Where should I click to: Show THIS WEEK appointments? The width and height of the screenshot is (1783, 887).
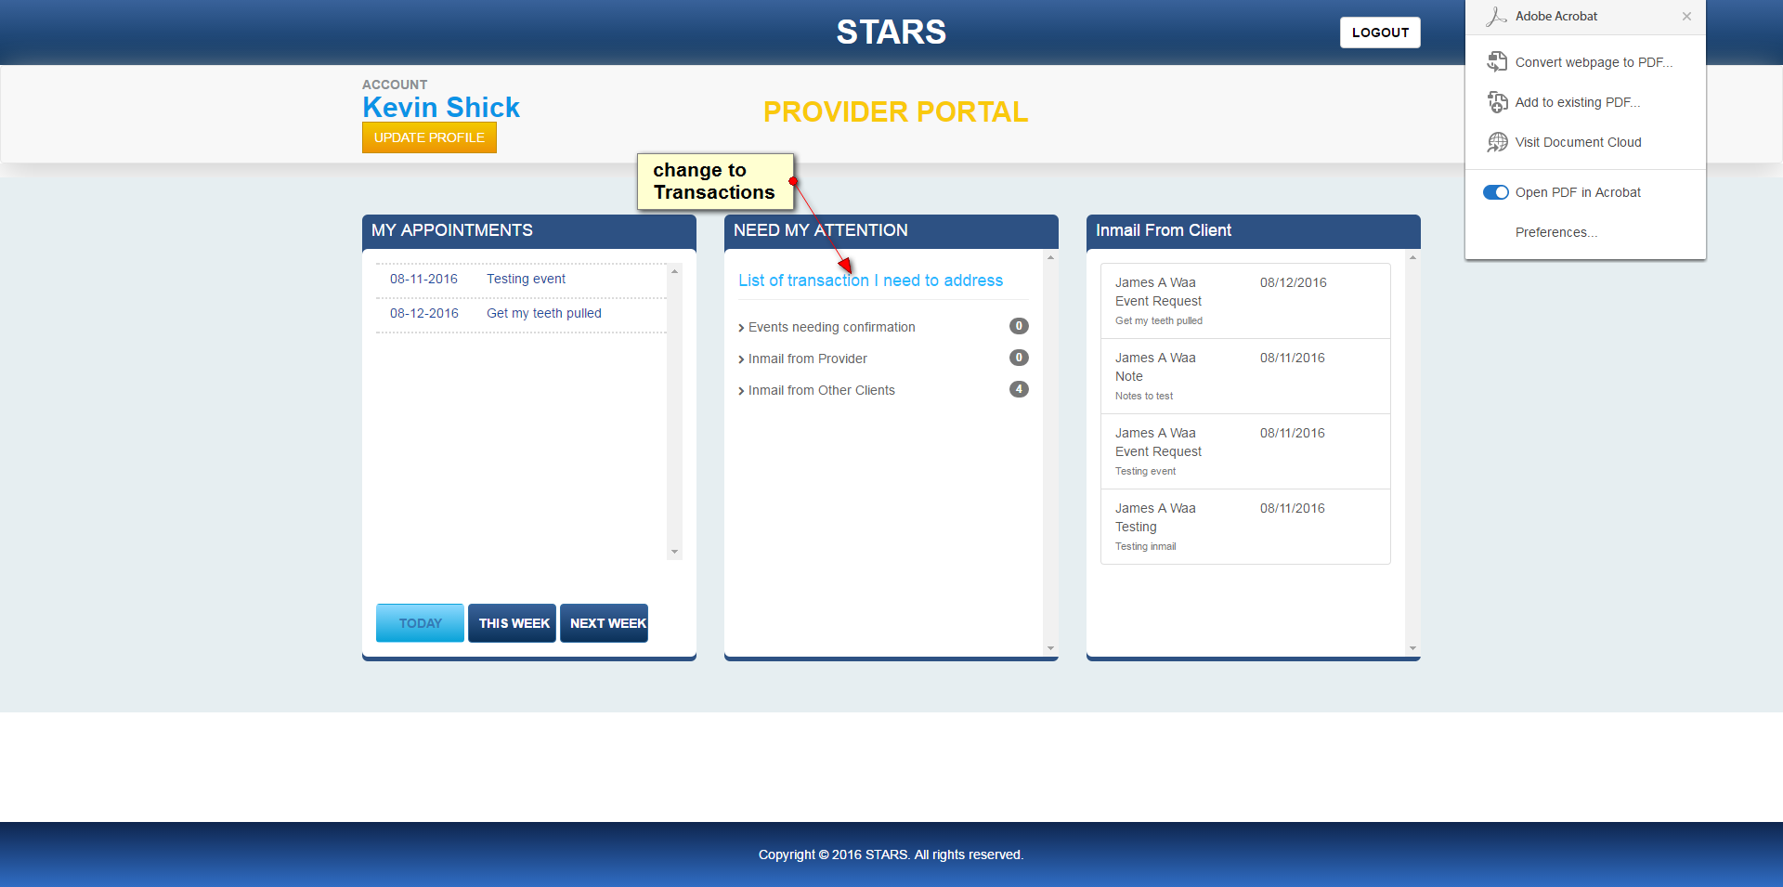click(512, 623)
